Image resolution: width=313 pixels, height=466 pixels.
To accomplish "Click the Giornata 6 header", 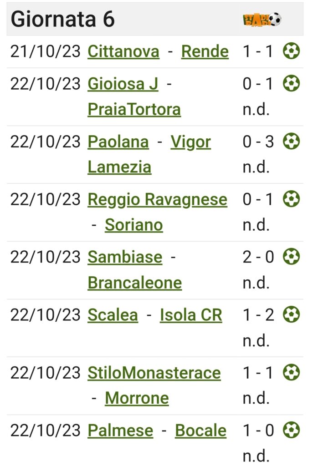I will [63, 19].
